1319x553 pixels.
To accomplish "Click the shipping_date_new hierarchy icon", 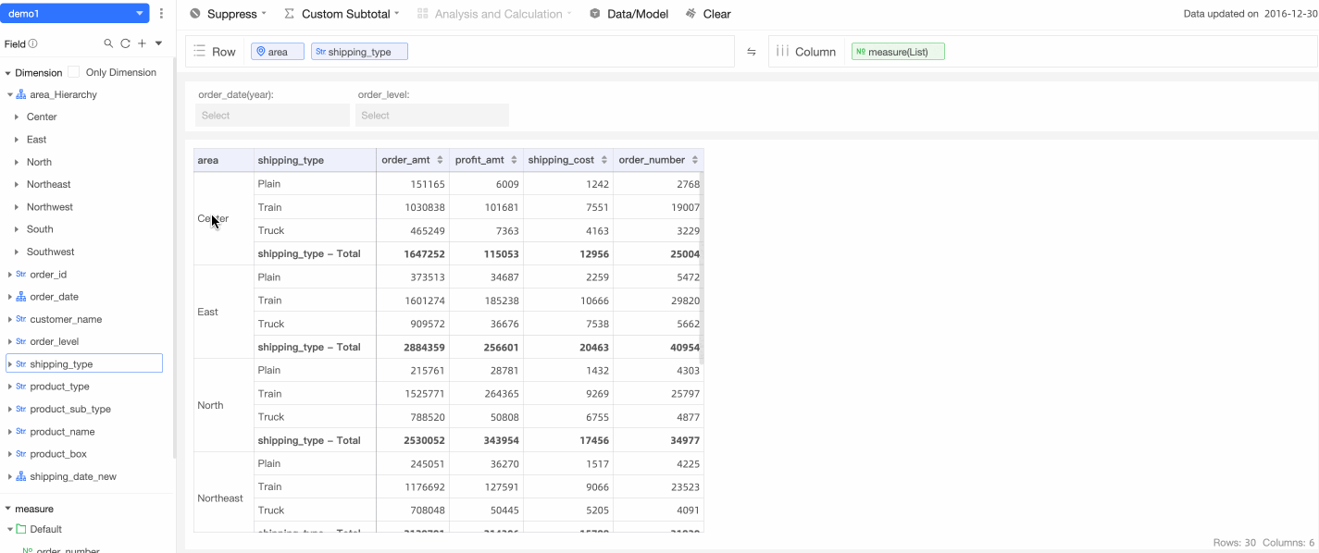I will [21, 476].
